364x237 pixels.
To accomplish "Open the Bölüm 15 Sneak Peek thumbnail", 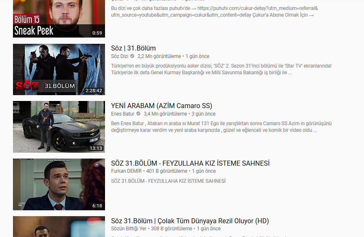I will pos(59,19).
